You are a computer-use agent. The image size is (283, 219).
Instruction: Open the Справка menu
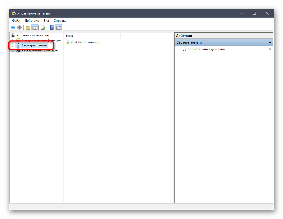coord(60,21)
